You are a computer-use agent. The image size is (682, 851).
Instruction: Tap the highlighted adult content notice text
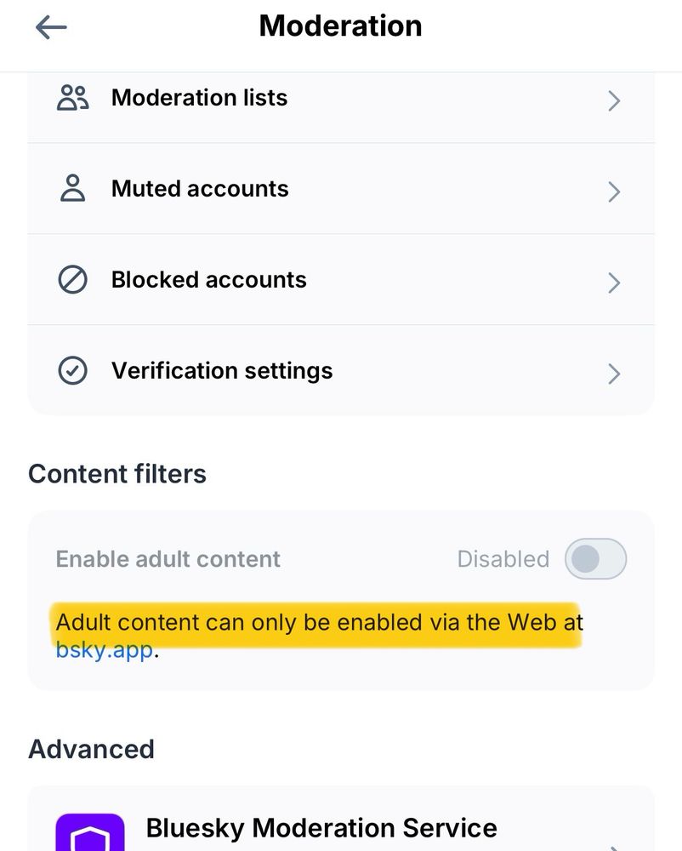[319, 622]
